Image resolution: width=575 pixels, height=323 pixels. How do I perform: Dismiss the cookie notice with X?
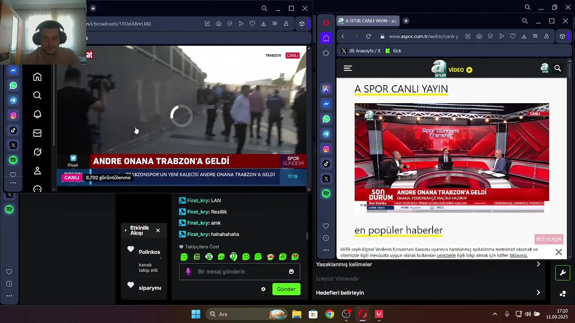(x=558, y=253)
